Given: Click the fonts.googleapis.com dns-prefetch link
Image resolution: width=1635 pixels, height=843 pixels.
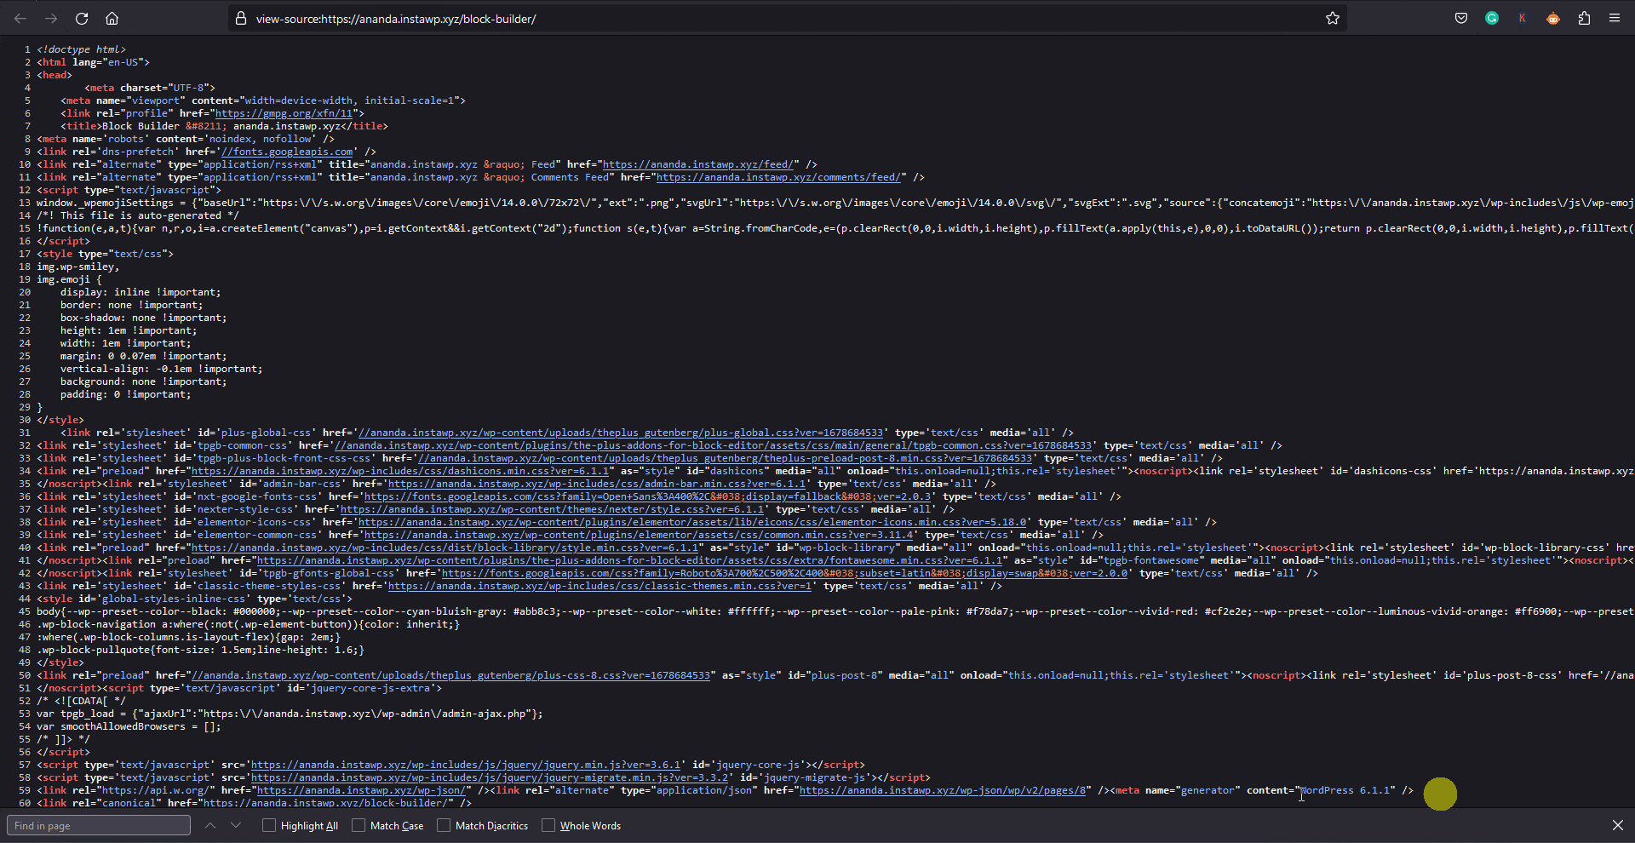Looking at the screenshot, I should [286, 152].
